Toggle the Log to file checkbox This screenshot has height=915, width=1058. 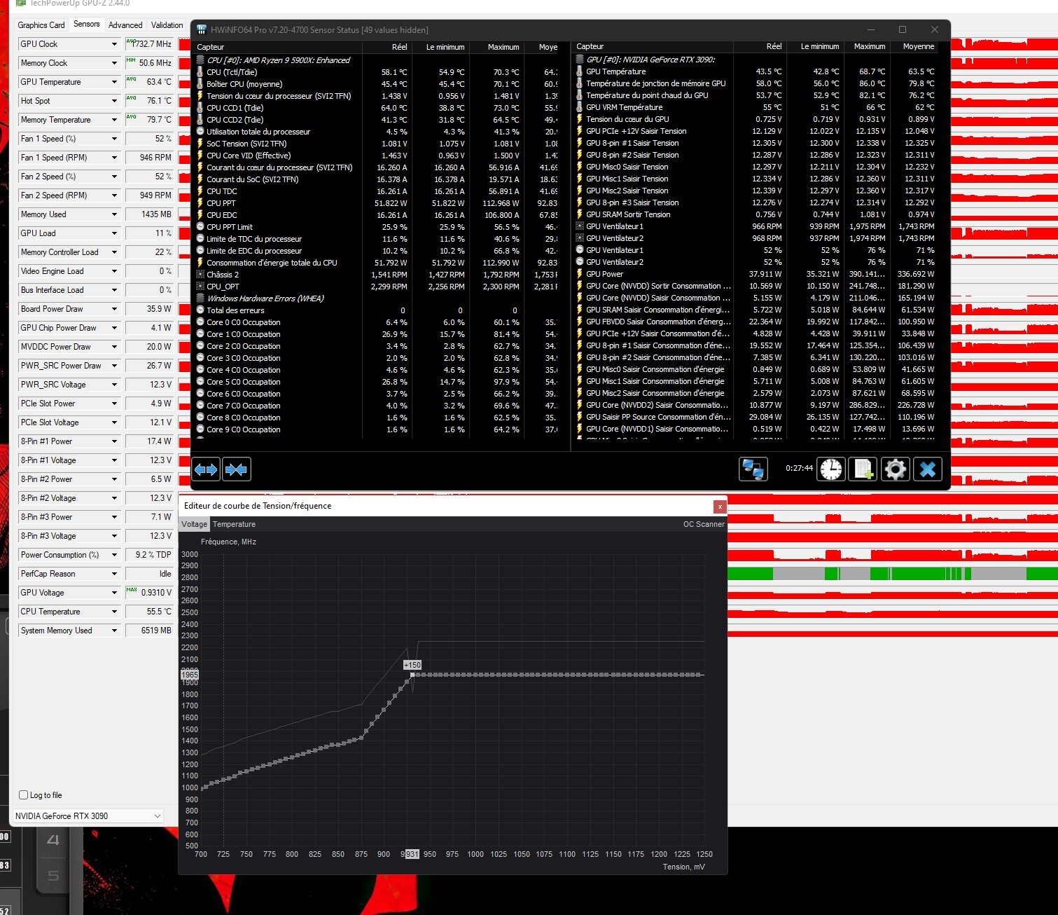[24, 795]
